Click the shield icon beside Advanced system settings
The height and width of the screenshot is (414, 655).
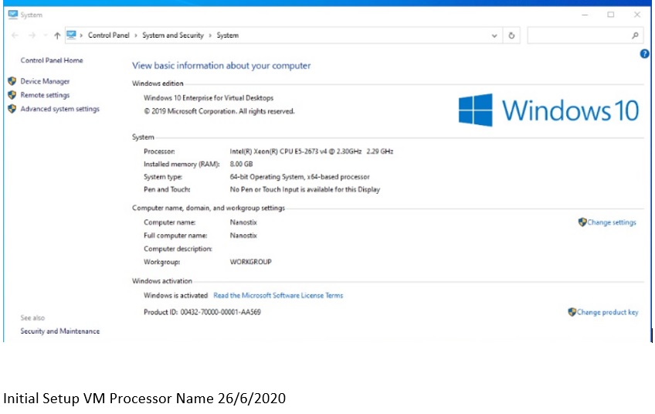(x=12, y=109)
